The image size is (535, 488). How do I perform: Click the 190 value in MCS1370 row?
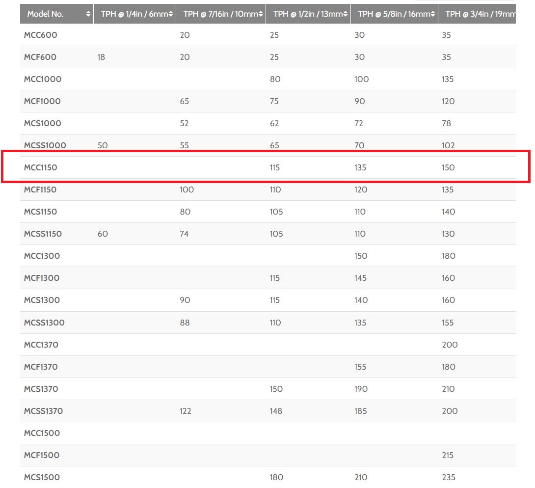361,389
